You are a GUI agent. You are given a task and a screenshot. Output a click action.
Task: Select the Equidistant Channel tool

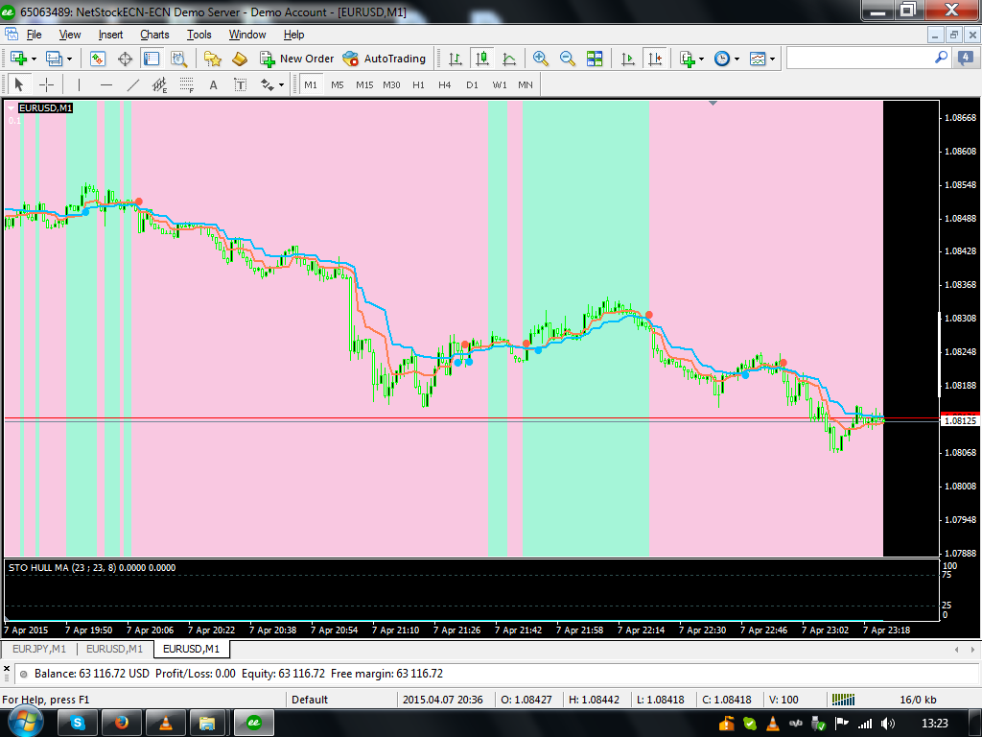pos(160,84)
